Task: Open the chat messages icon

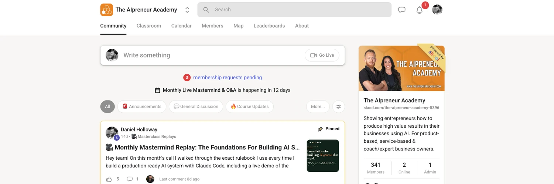Action: [402, 10]
